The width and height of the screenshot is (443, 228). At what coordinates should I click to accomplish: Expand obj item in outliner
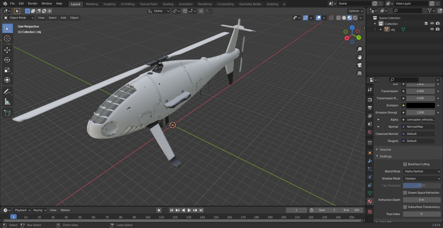pyautogui.click(x=381, y=29)
